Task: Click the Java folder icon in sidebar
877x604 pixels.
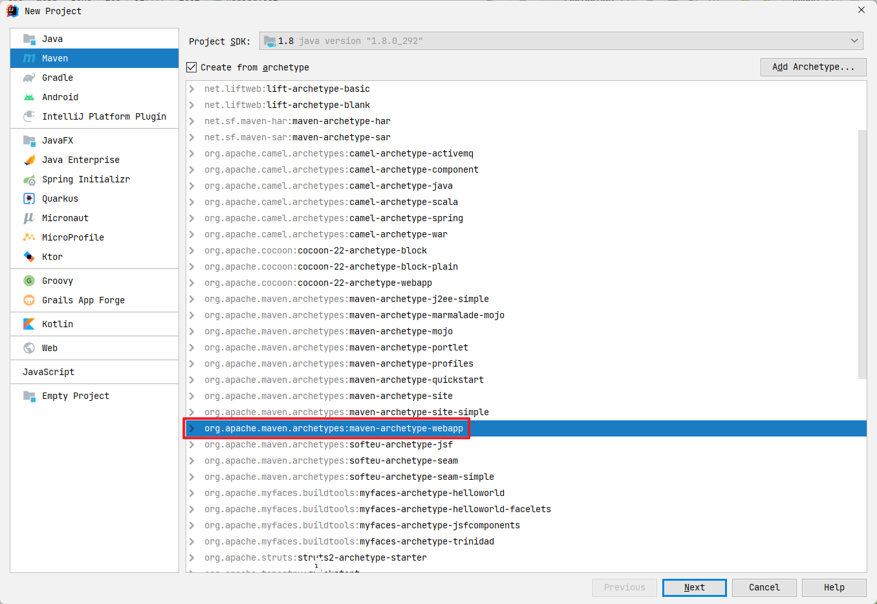Action: click(x=29, y=39)
